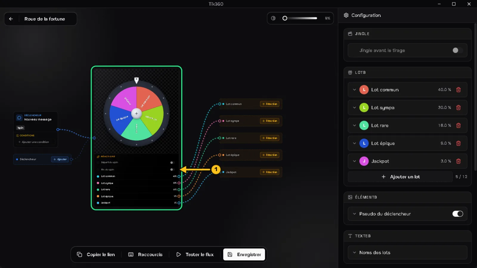This screenshot has width=477, height=268.
Task: Remove the Lot épique entry
Action: (x=459, y=143)
